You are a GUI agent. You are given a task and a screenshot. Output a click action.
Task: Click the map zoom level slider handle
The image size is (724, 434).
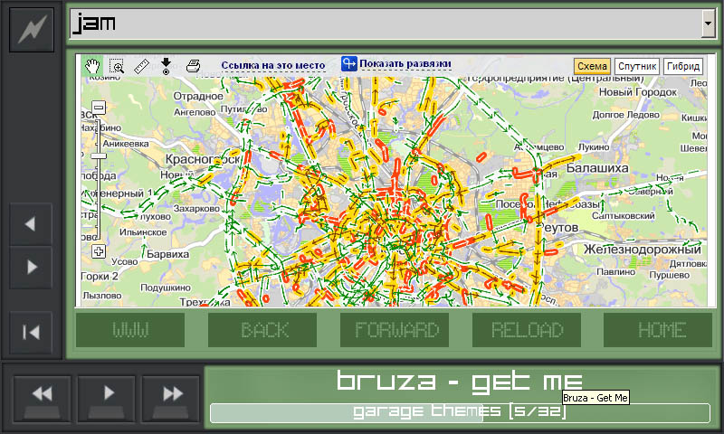click(x=99, y=156)
